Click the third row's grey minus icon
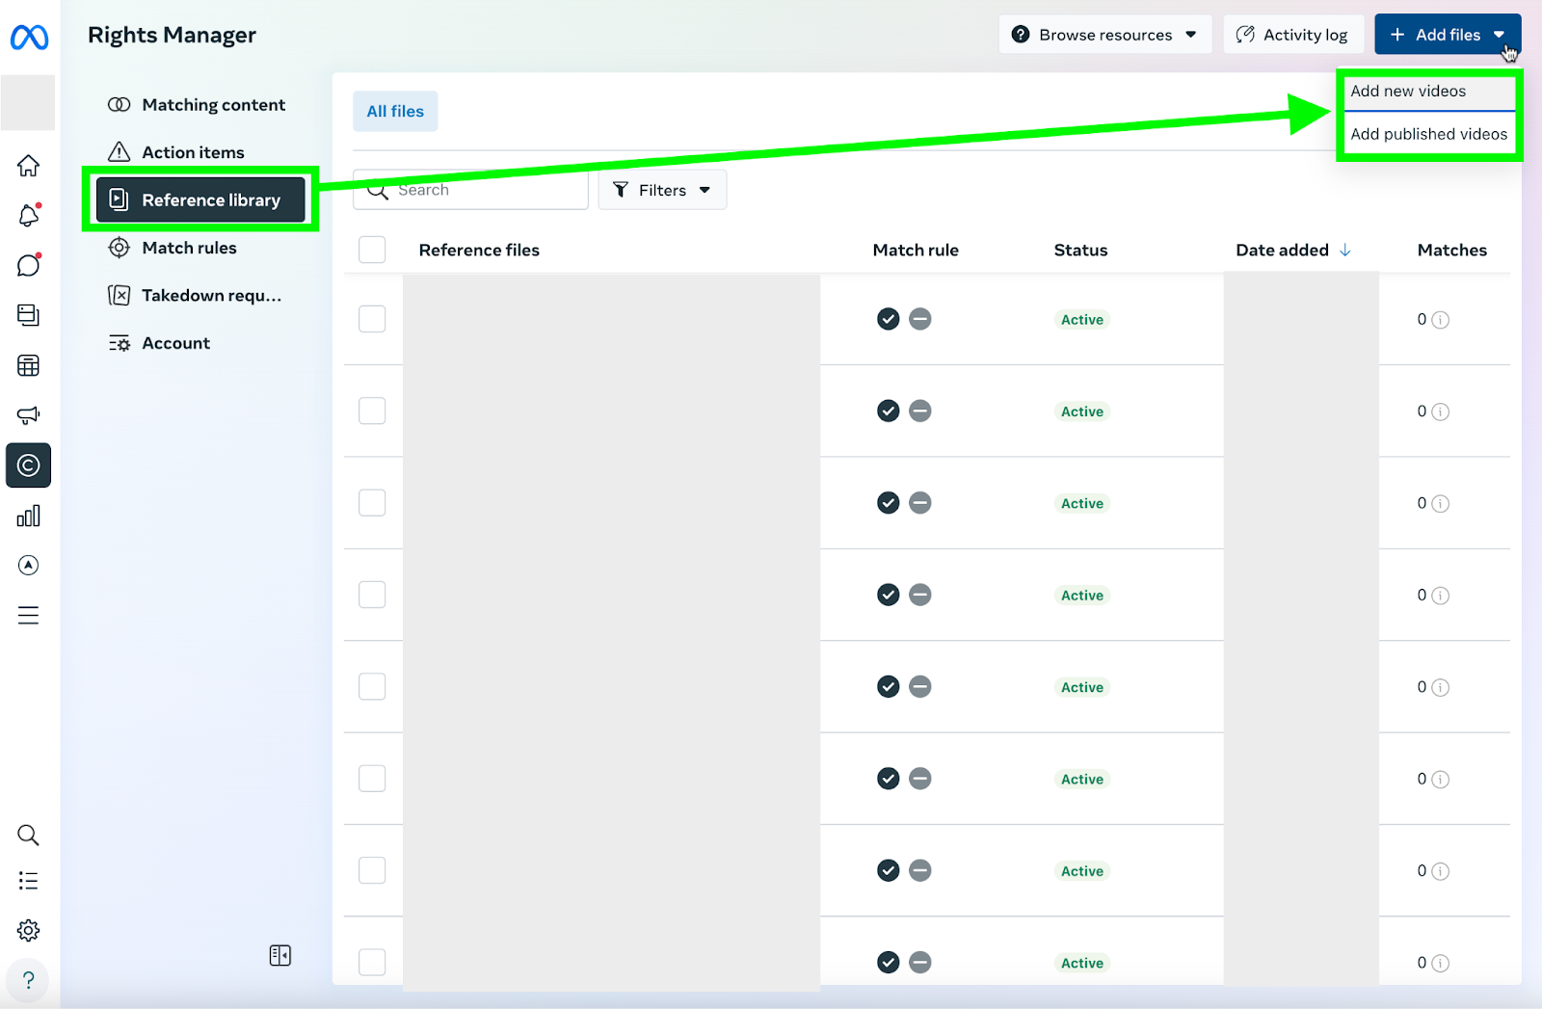The width and height of the screenshot is (1542, 1009). click(x=920, y=503)
